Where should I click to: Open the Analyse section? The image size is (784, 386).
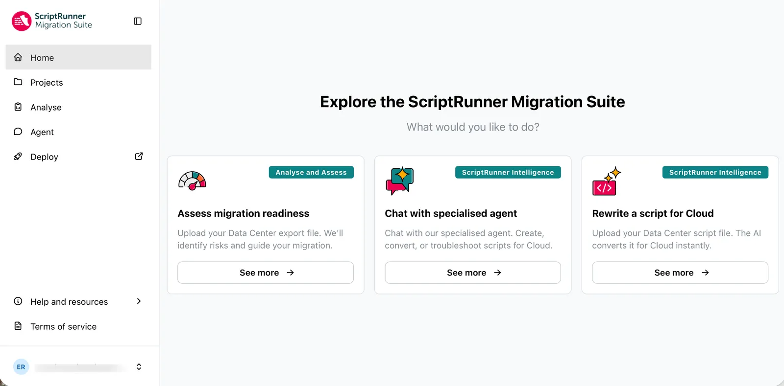point(78,107)
